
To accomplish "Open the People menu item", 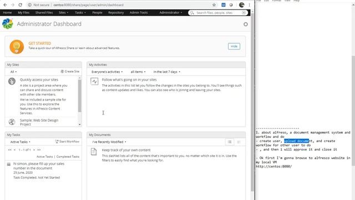I will [97, 12].
